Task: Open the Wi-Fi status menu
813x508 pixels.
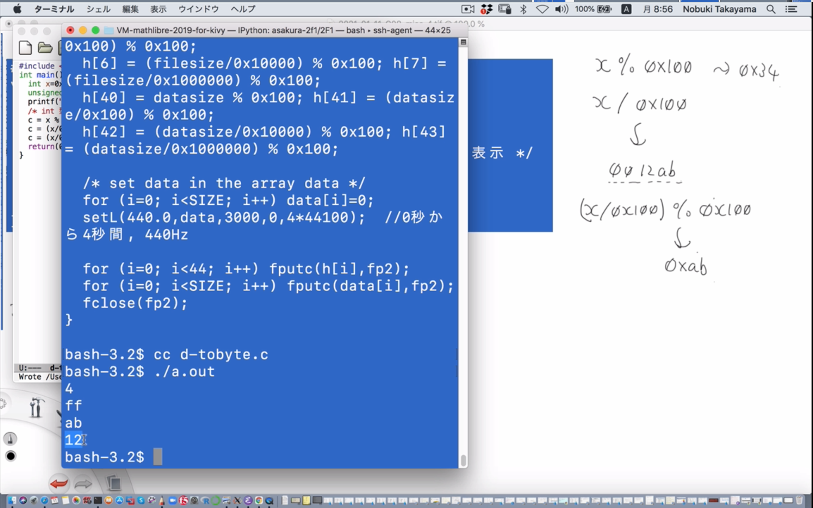Action: click(542, 9)
